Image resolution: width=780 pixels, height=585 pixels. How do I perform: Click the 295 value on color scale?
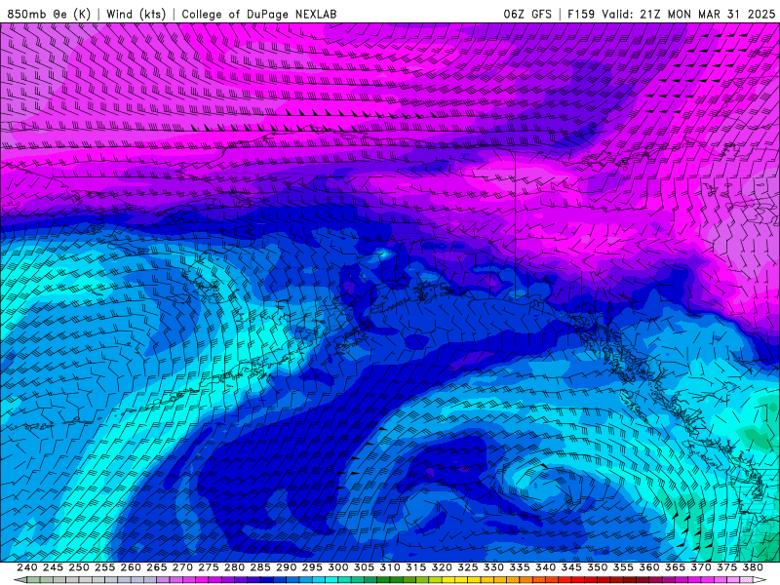[312, 567]
